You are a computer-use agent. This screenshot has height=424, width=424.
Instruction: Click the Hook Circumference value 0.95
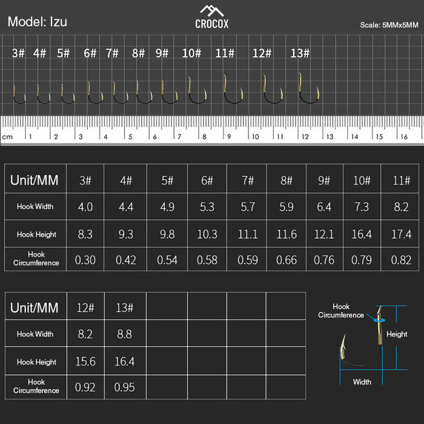tap(124, 387)
